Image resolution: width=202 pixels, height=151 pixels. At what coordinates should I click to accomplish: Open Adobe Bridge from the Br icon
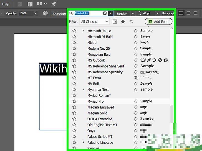(x=20, y=4)
